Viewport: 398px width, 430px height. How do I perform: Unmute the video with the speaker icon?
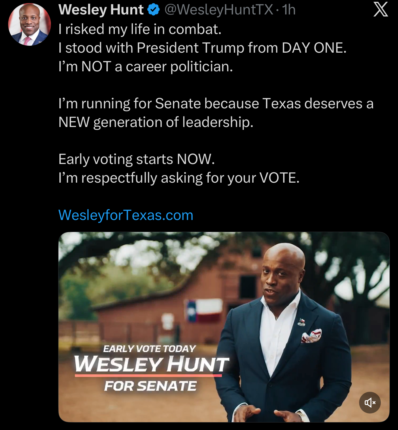[x=370, y=402]
